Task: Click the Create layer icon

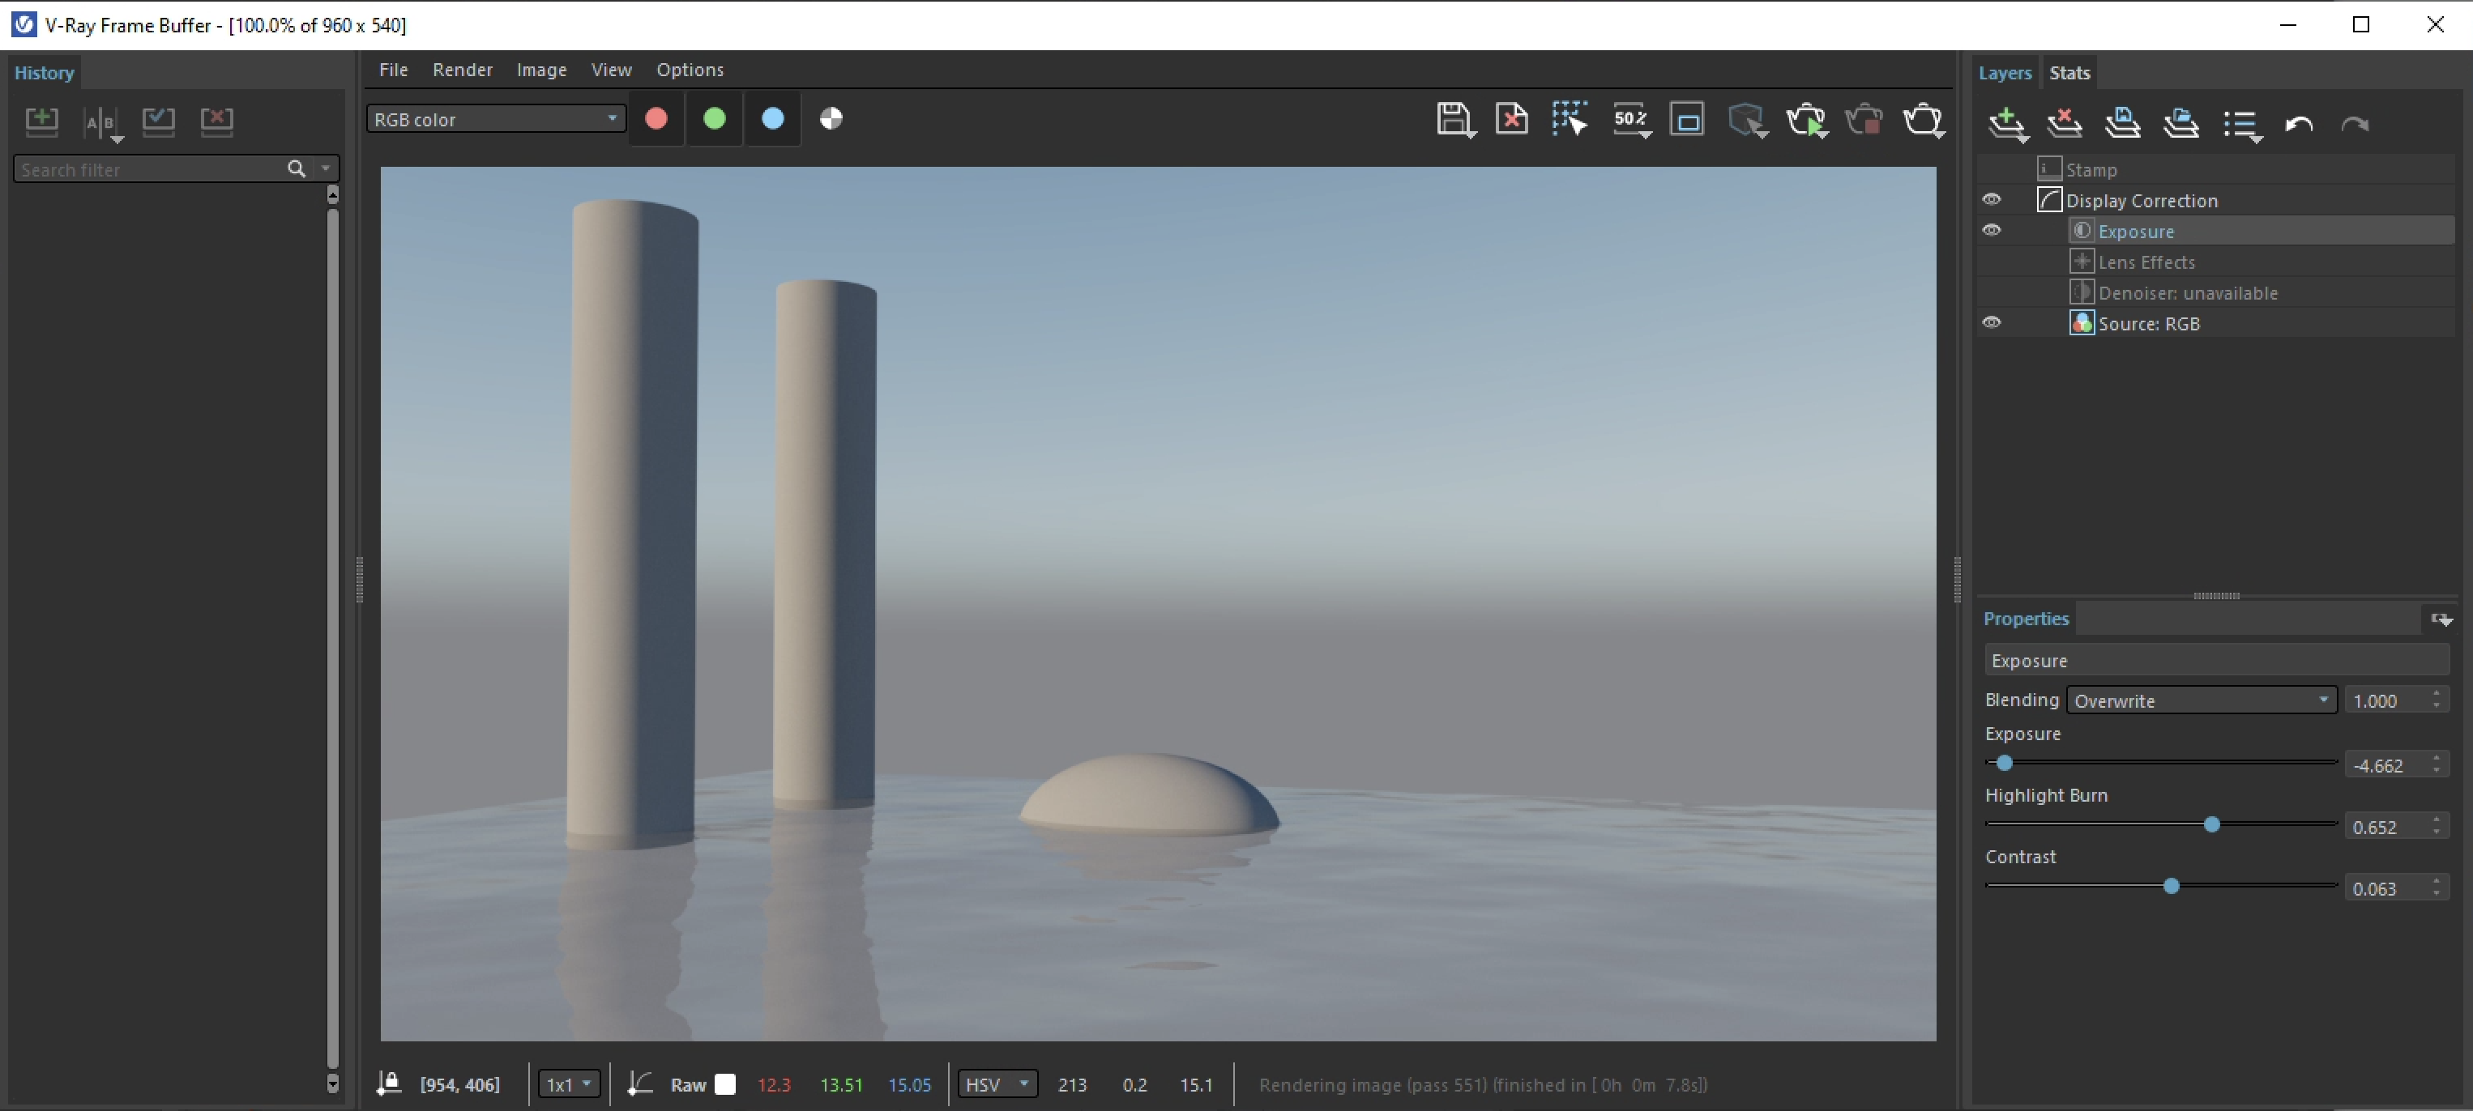Action: (x=2005, y=124)
